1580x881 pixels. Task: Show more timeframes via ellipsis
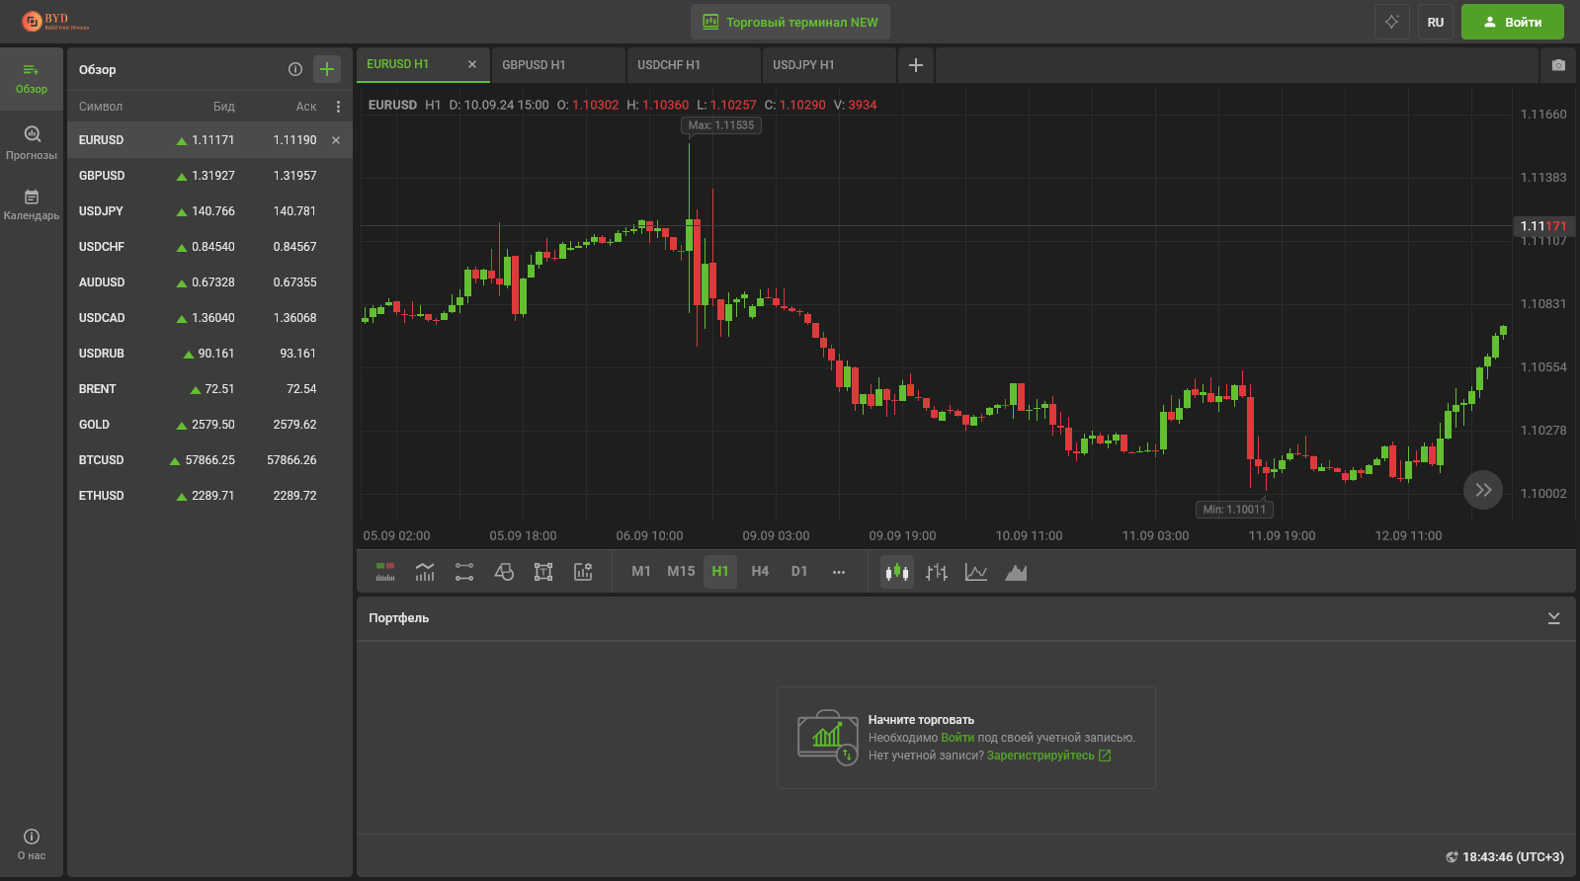(x=839, y=572)
